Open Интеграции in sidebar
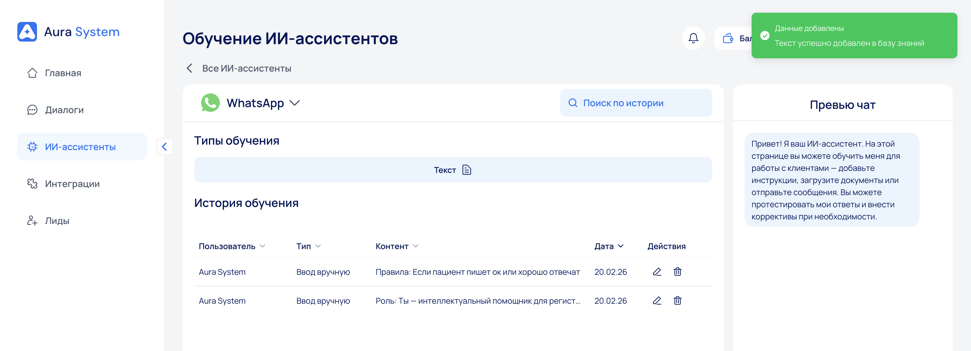This screenshot has width=971, height=351. 72,184
